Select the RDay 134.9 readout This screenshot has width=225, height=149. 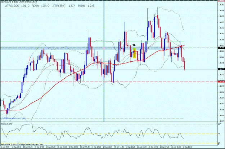(41, 6)
